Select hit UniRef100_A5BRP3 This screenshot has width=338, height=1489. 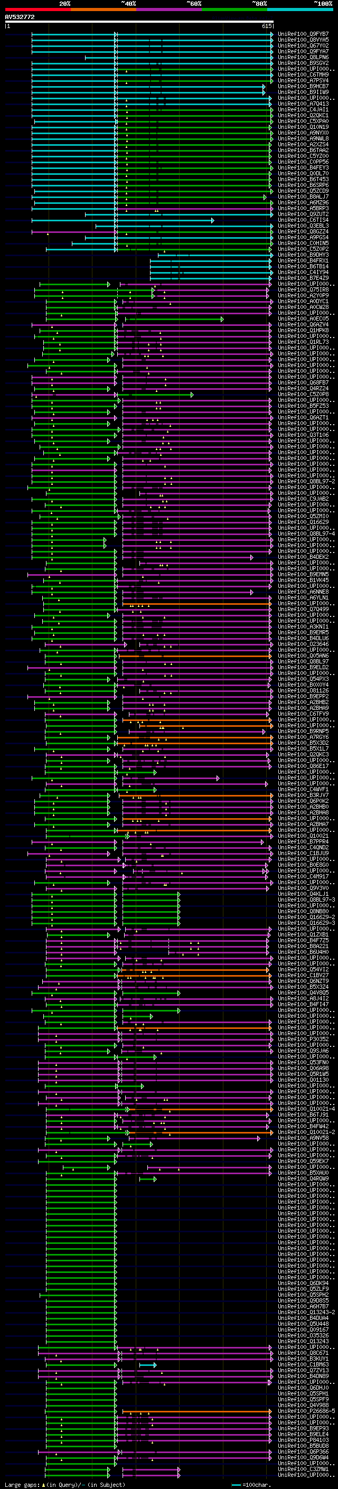[303, 209]
